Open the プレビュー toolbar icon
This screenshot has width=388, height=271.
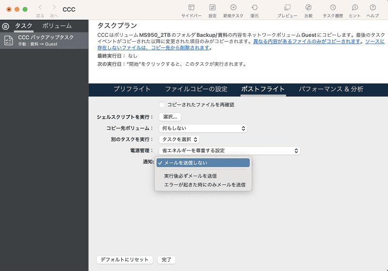[x=287, y=8]
